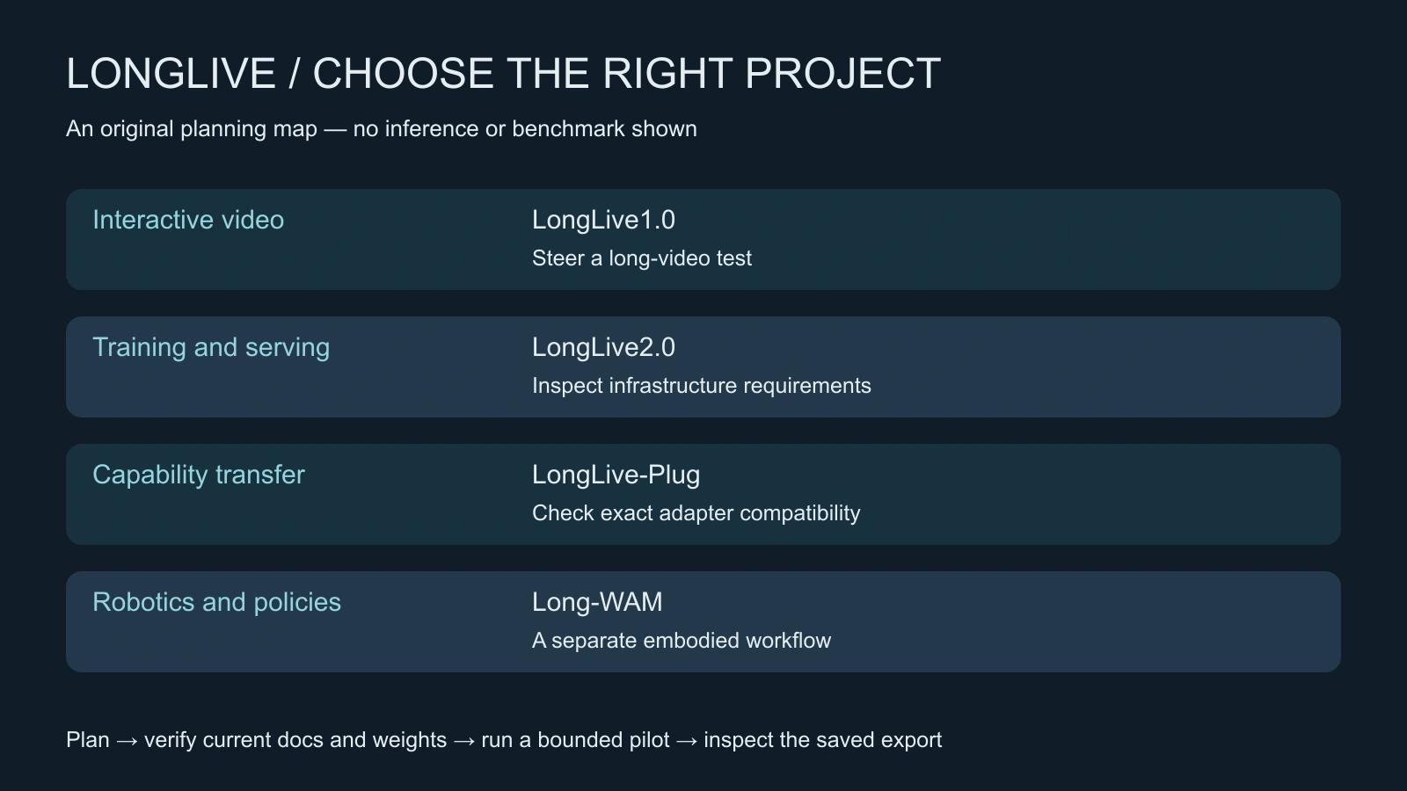Select the Training and serving label
This screenshot has height=791, width=1407.
coord(211,348)
